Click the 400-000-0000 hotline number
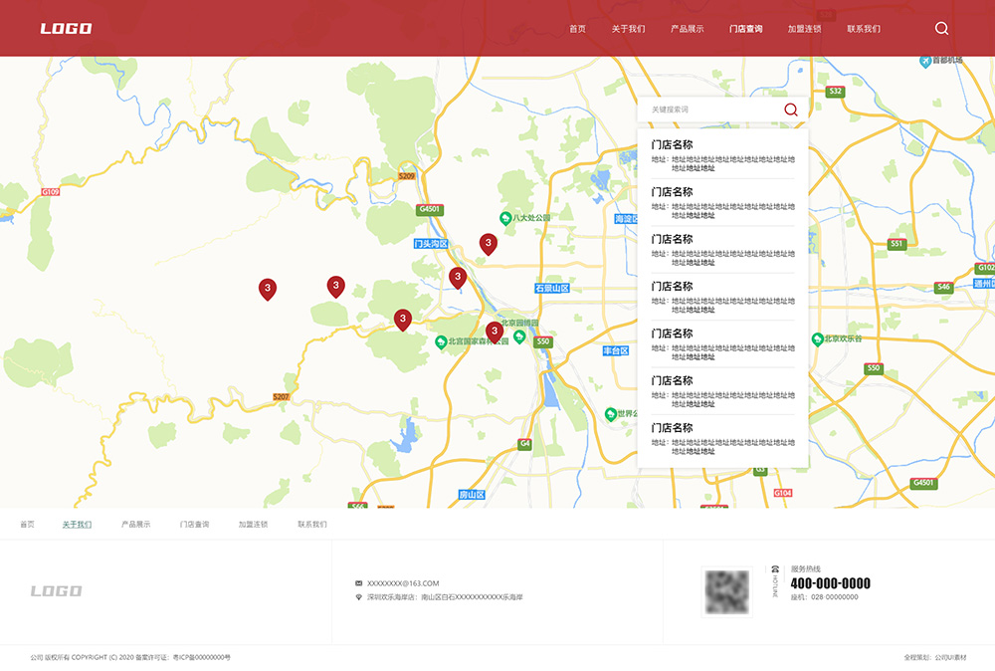This screenshot has height=671, width=995. pyautogui.click(x=830, y=583)
